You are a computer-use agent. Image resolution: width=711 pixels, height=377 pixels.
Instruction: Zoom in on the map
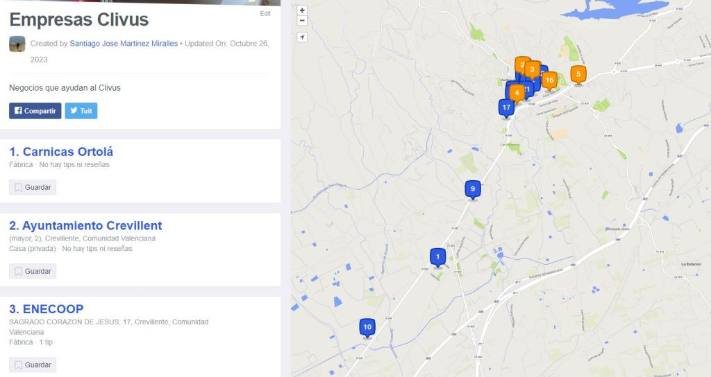click(x=302, y=10)
